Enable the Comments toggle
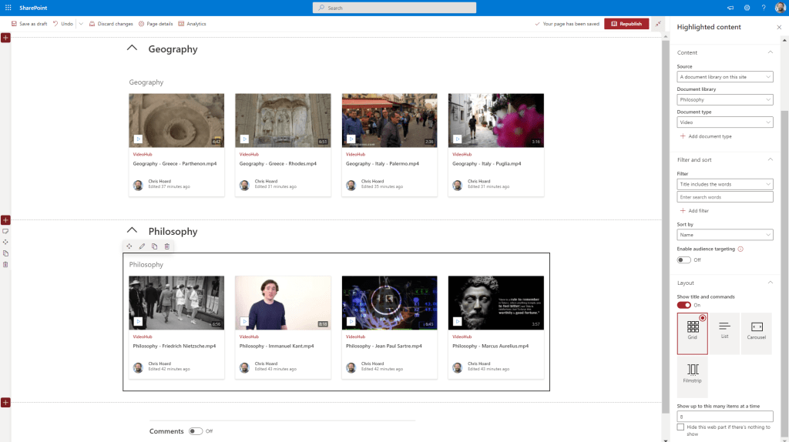 tap(196, 431)
